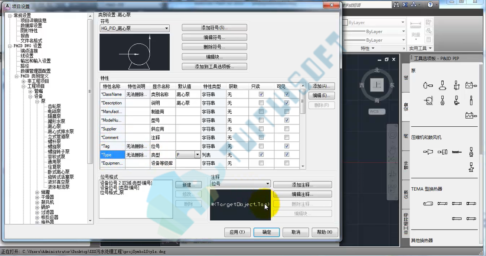Screen dimensions: 486x256
Task: Expand the 管嘴 tree node
Action: pos(30,91)
